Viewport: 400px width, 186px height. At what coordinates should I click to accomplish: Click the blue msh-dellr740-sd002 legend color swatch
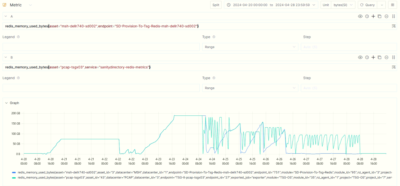coord(14,172)
